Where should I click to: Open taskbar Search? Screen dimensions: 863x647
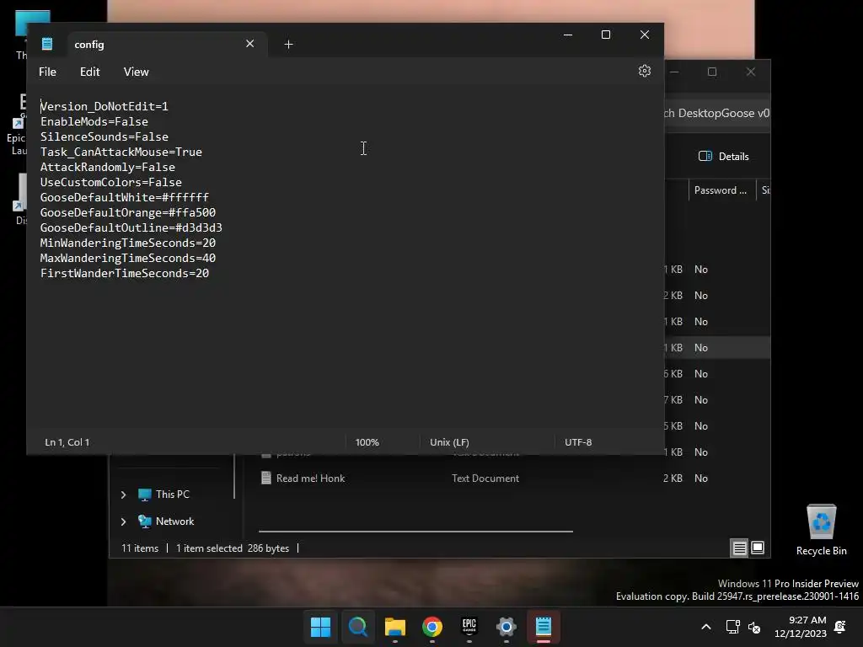[x=357, y=627]
